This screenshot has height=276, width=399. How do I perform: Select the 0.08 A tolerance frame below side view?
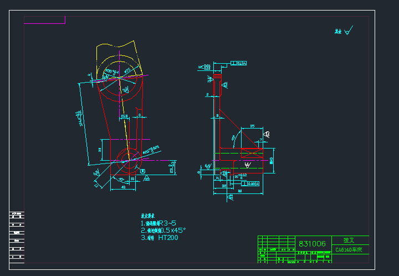(x=250, y=183)
